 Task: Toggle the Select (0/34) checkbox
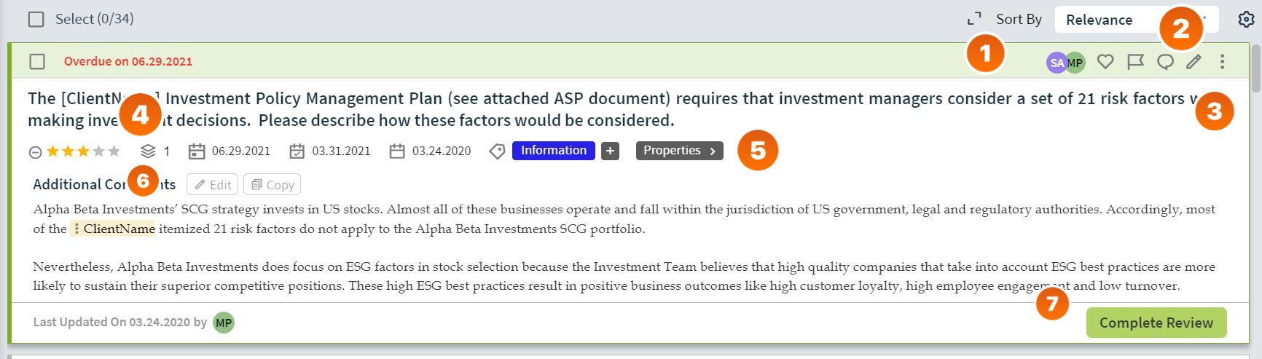pos(36,20)
